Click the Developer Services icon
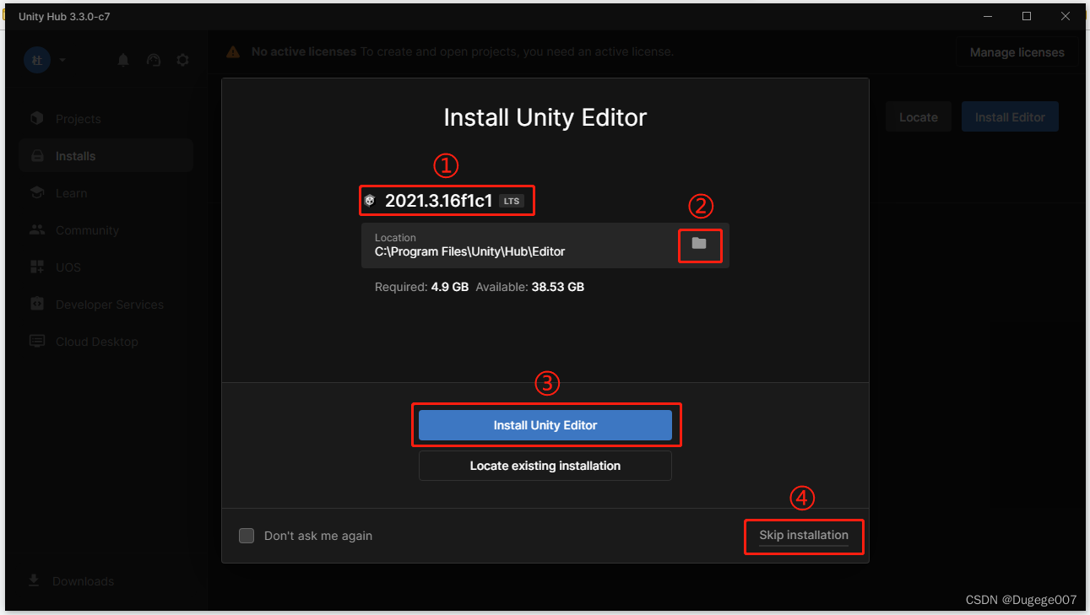Screen dimensions: 1090x615 tap(37, 304)
